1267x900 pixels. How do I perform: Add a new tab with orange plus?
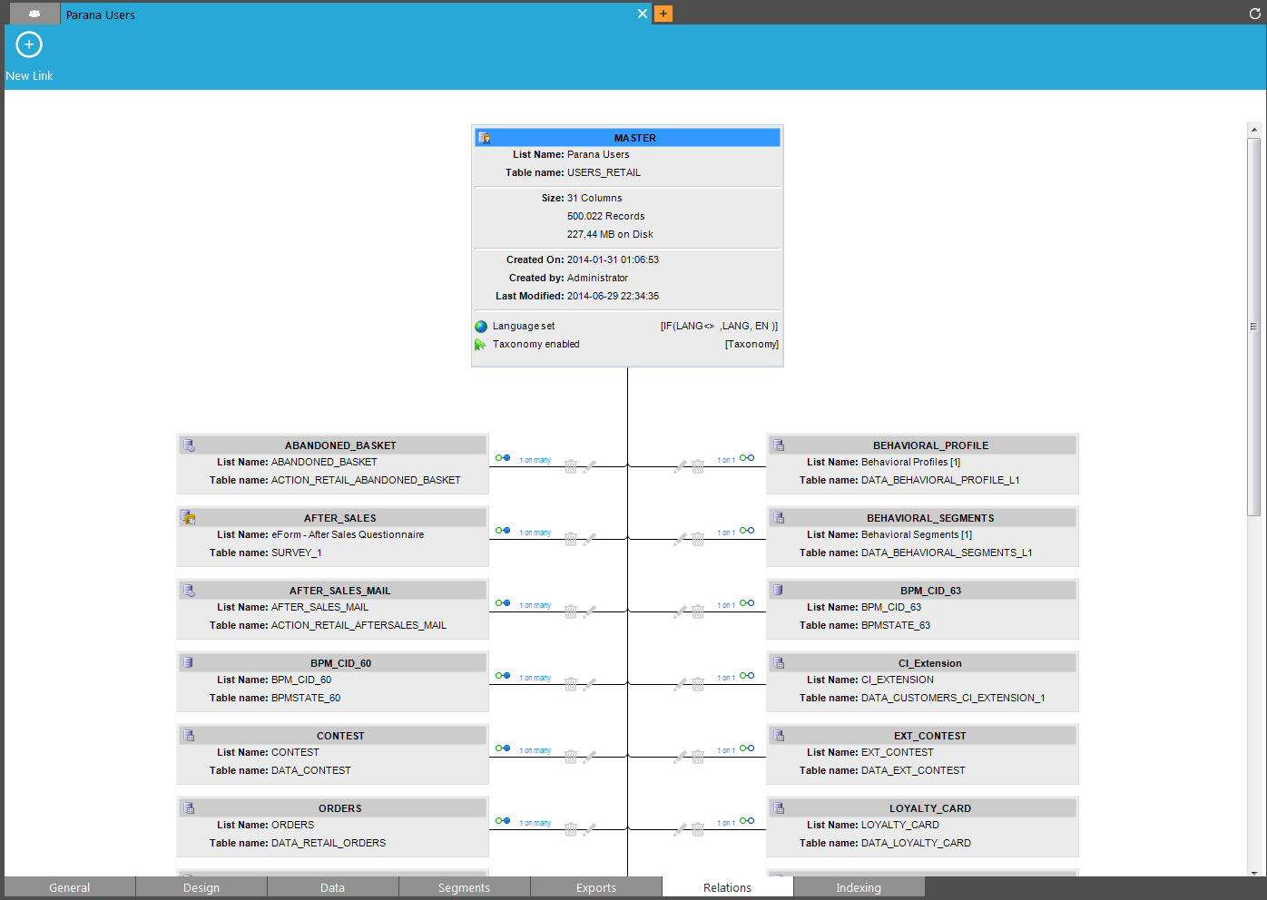663,14
